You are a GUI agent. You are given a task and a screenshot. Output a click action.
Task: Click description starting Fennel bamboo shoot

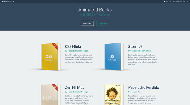[142, 99]
